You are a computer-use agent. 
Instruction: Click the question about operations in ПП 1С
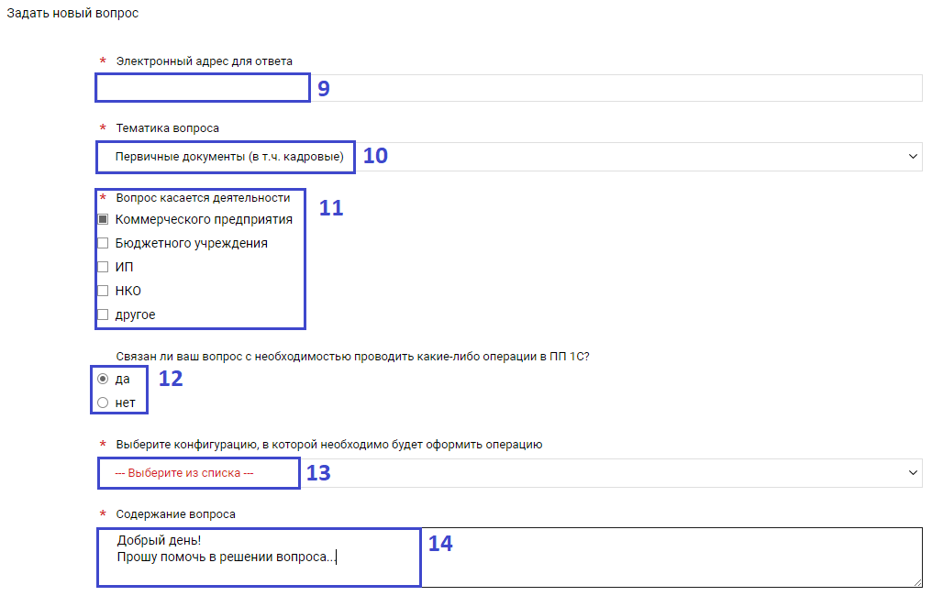tap(352, 357)
